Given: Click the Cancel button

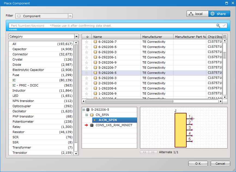Looking at the screenshot, I should [220, 164].
